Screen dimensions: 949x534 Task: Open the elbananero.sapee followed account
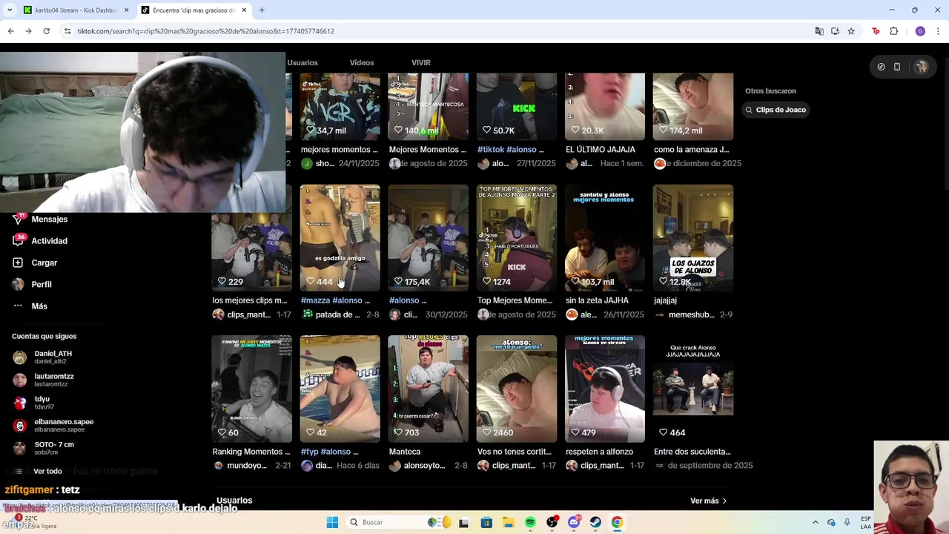pyautogui.click(x=53, y=425)
